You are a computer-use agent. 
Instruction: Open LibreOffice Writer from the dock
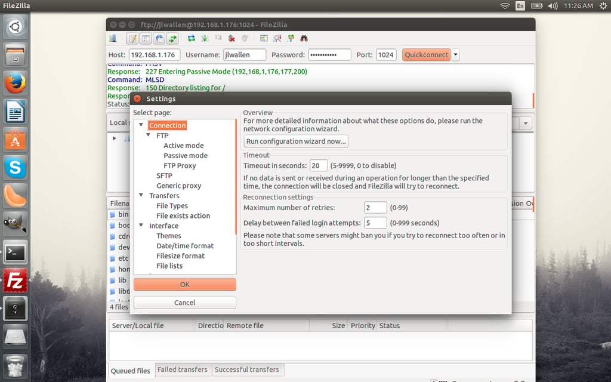coord(15,112)
